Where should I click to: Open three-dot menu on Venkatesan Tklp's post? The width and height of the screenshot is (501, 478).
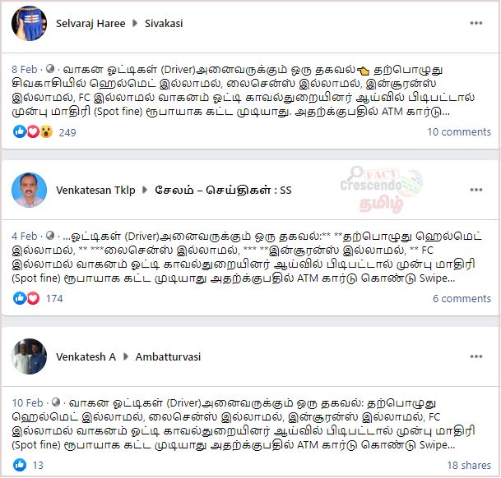[x=476, y=190]
